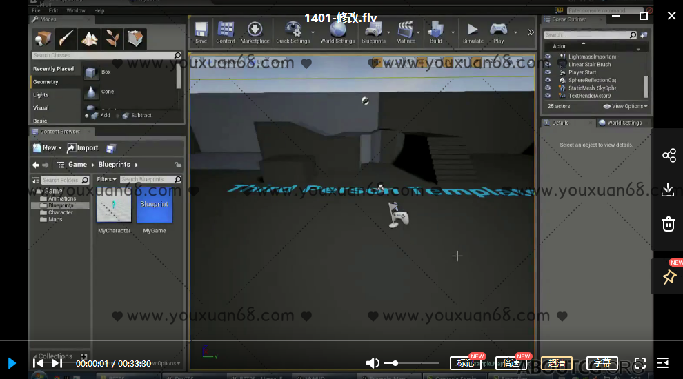Screen dimensions: 683x379
Task: Mute the video player volume
Action: [x=373, y=363]
